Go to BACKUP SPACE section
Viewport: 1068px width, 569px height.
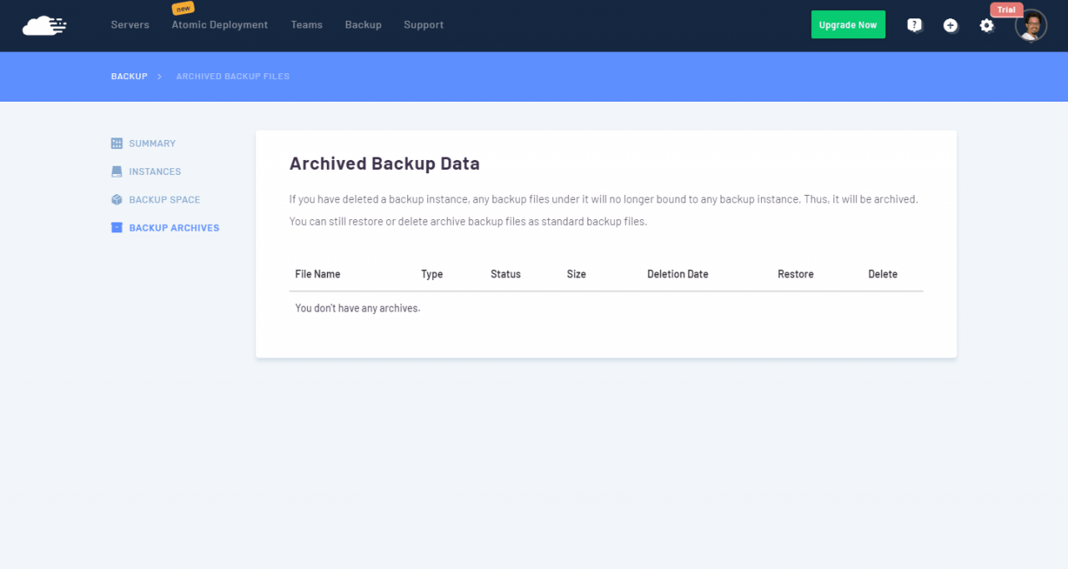(164, 200)
